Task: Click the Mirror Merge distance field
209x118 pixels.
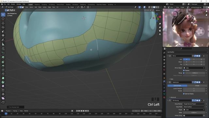Action: (x=195, y=73)
